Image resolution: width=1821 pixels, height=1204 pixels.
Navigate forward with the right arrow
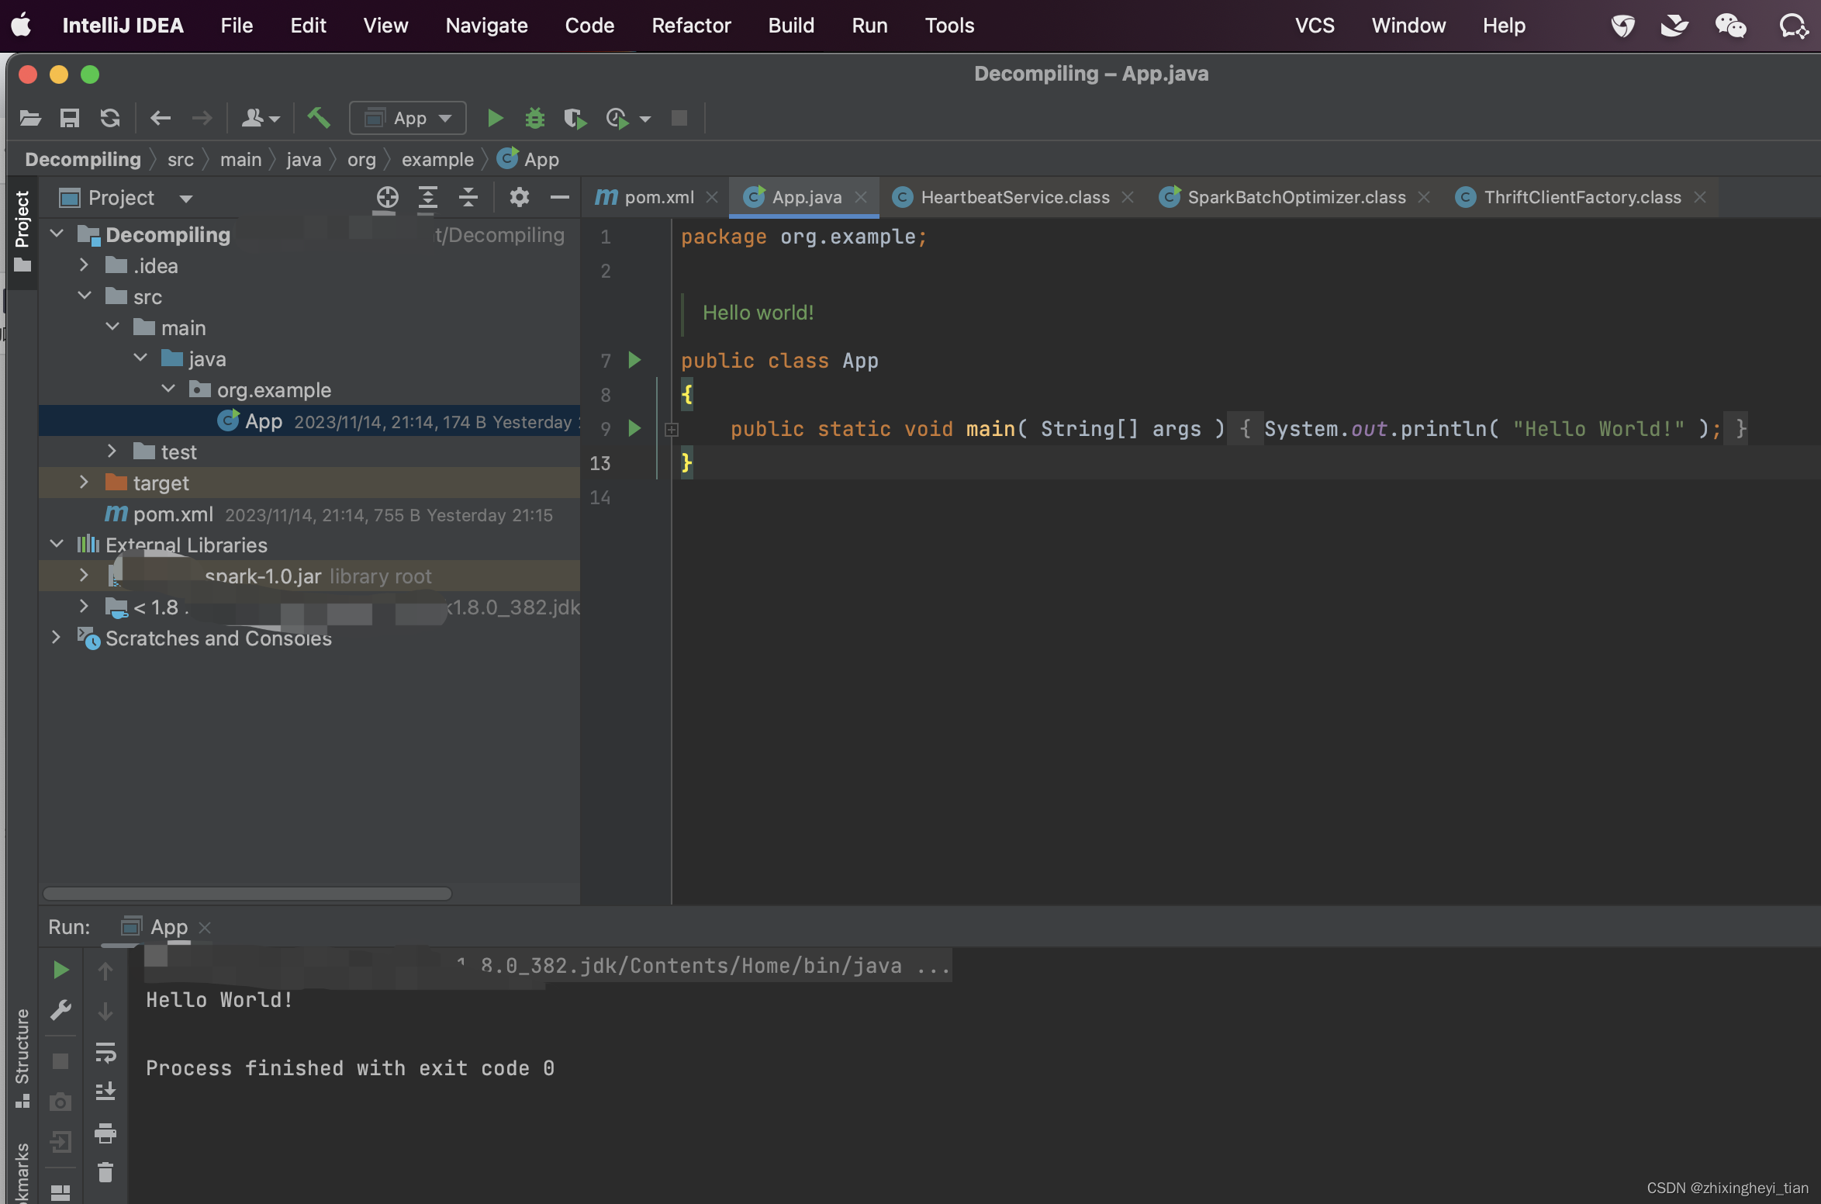[202, 118]
